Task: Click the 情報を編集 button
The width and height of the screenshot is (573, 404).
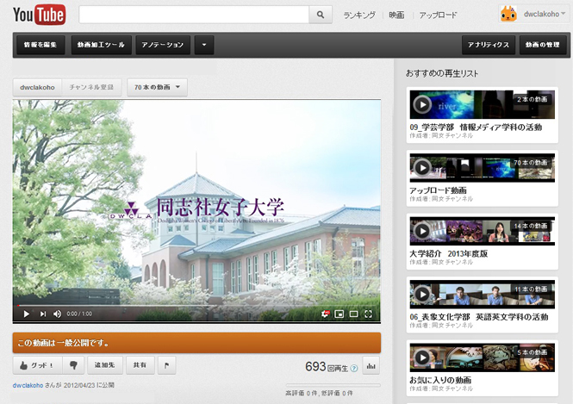Action: (x=40, y=45)
